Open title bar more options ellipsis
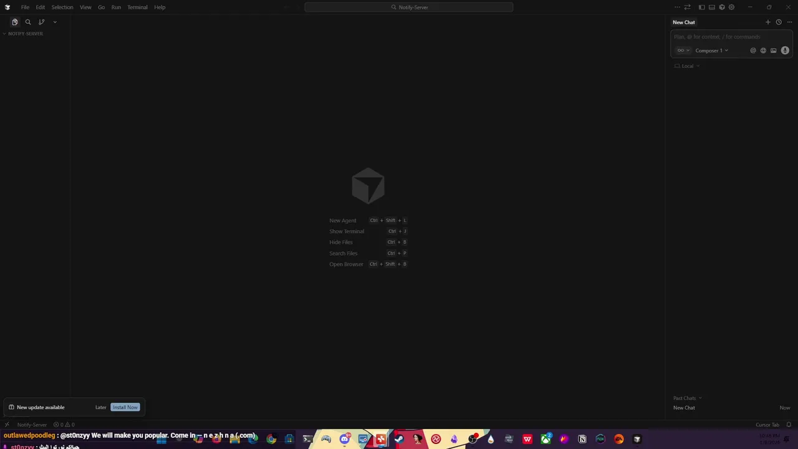Viewport: 798px width, 449px height. coord(677,7)
